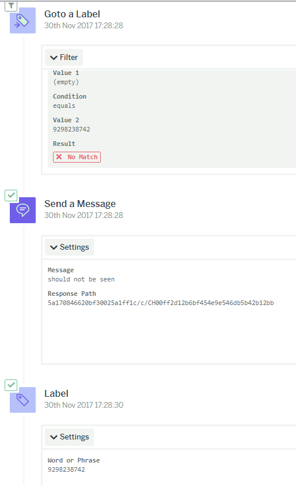Collapse the Filter section chevron
Screen dimensions: 296x485
[x=54, y=58]
